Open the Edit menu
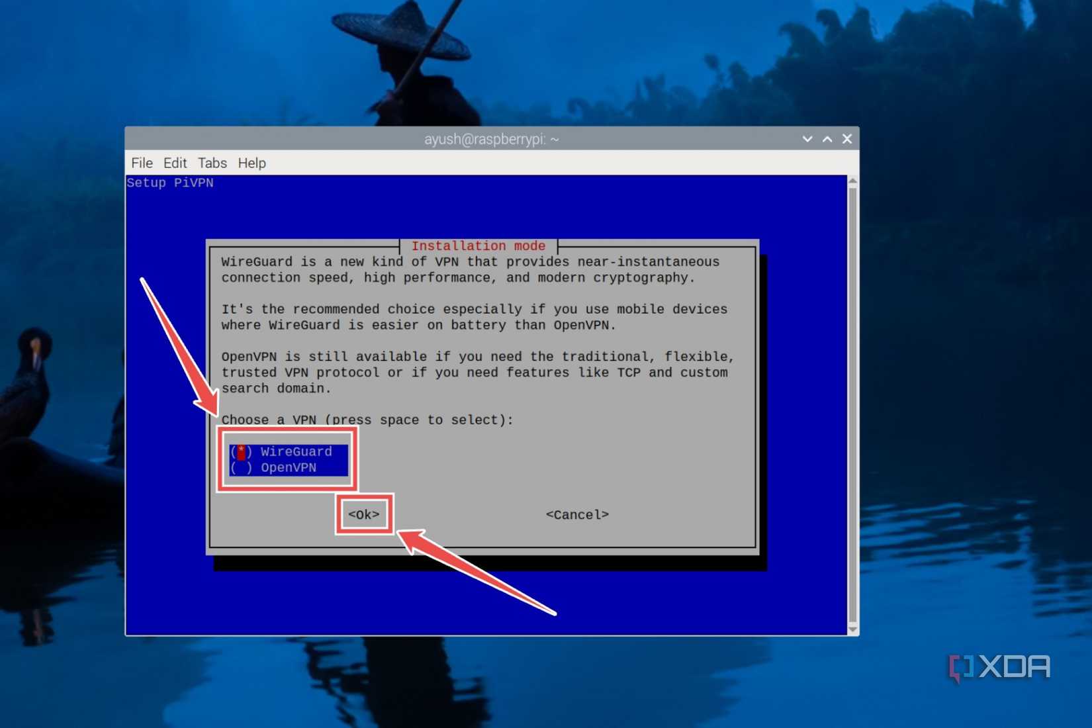The image size is (1092, 728). click(175, 163)
